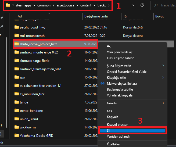Expand the 'Şuna Erişim verin' submenu
Viewport: 176px width, 147px height.
tap(163, 66)
